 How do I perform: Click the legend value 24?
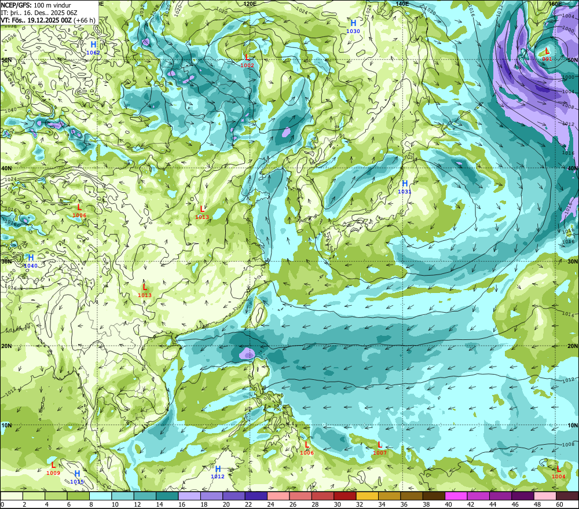click(x=270, y=504)
